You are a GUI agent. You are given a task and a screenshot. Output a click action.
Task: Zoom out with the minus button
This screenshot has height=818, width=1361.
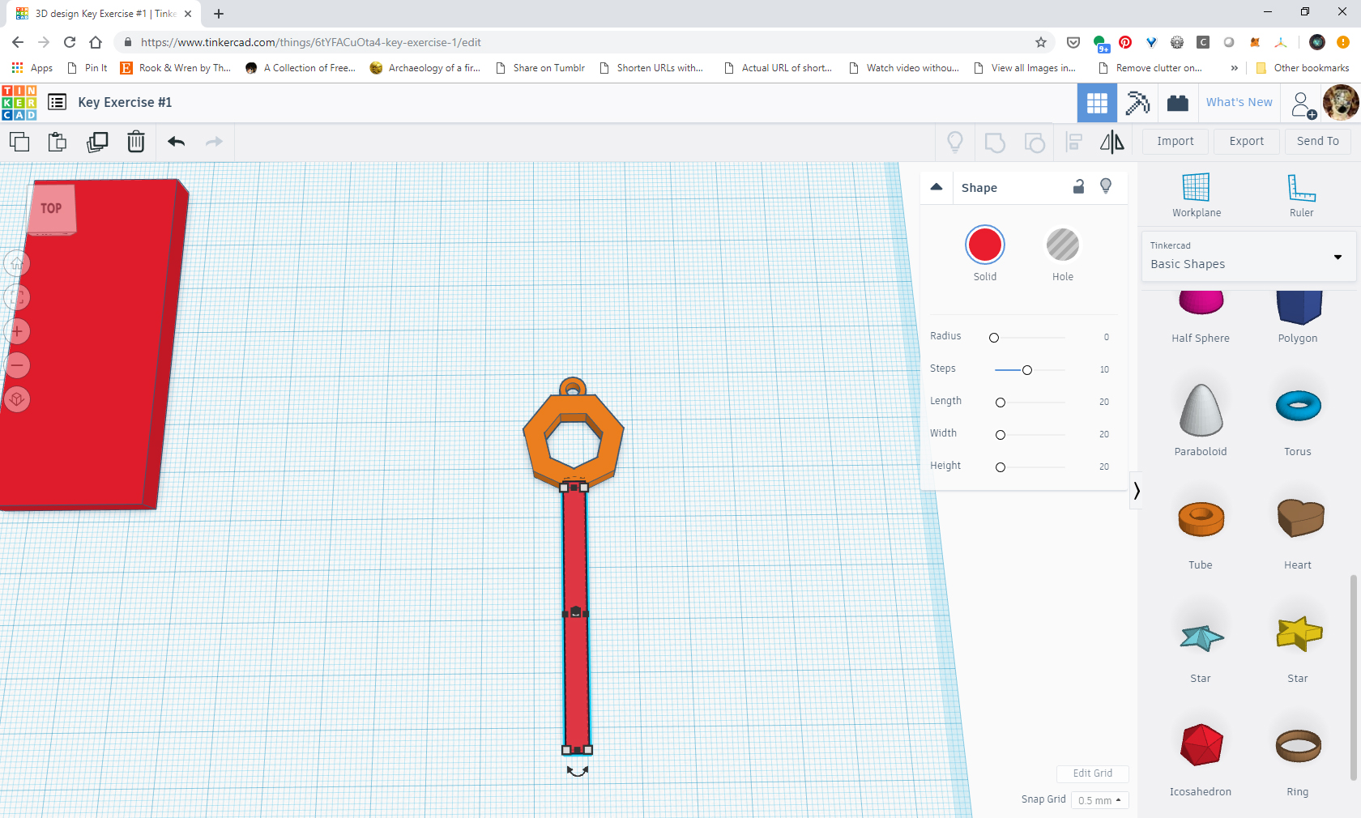(17, 365)
